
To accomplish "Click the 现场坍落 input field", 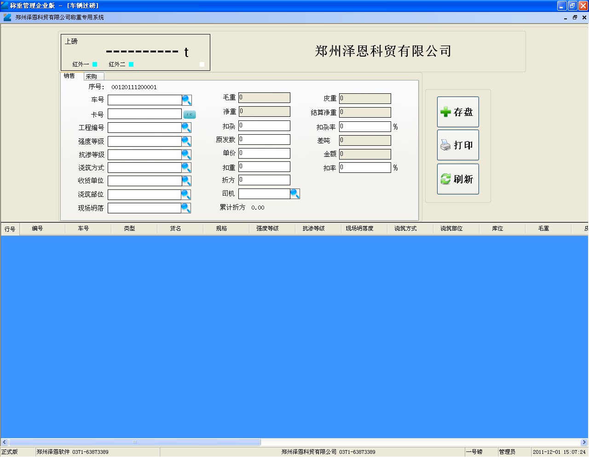I will [144, 208].
